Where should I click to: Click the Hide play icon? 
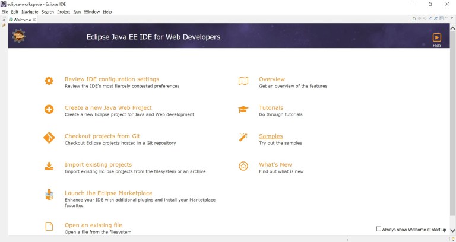pyautogui.click(x=436, y=38)
